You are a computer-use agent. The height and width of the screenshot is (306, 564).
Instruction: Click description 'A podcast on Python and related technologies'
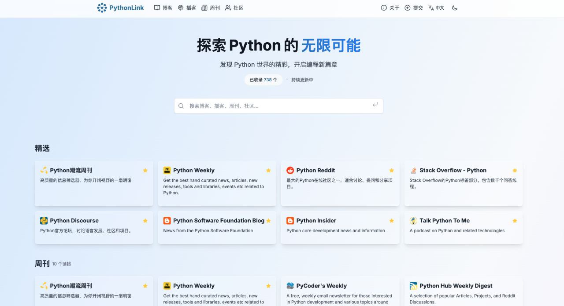457,230
